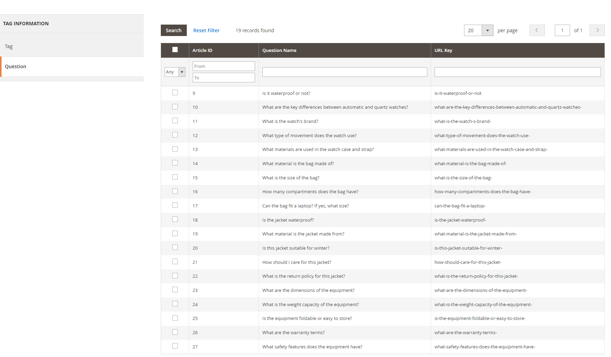Viewport: 611px width, 357px height.
Task: Check the box for article 25
Action: (175, 318)
